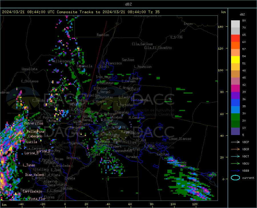The width and height of the screenshot is (257, 208).
Task: Click the cyan VBCT arrow icon
Action: 235,156
